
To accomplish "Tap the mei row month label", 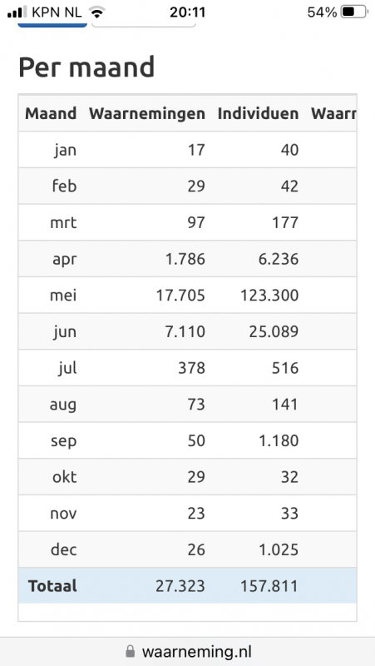I will [x=63, y=296].
